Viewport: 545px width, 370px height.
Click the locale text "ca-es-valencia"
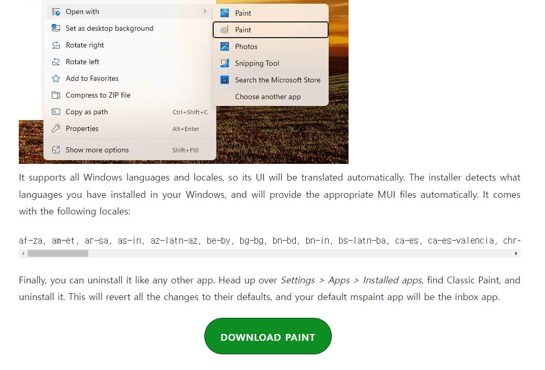(x=461, y=241)
